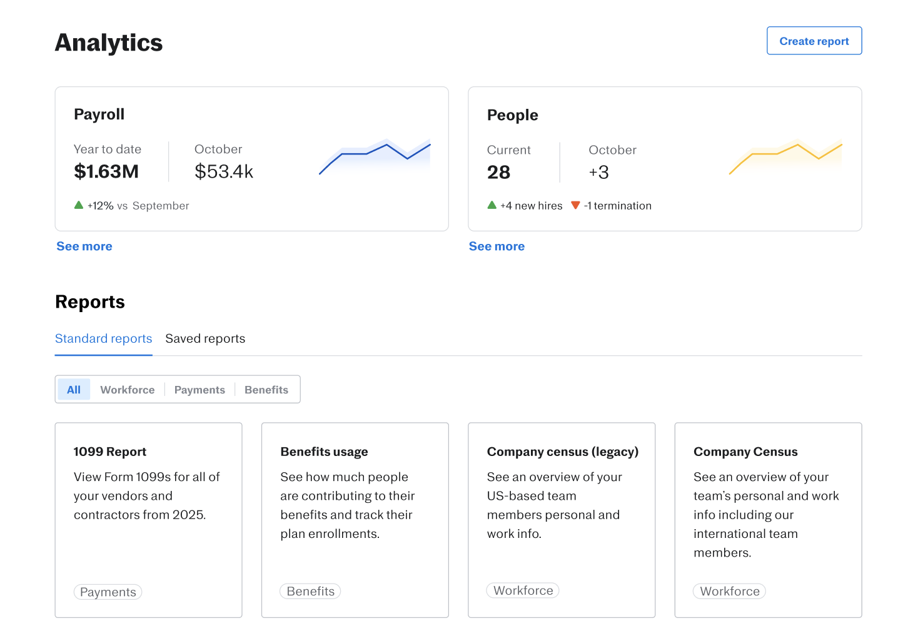903x633 pixels.
Task: Open See more under People card
Action: point(497,246)
